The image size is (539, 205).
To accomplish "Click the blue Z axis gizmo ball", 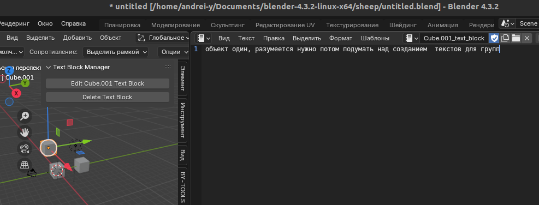I will point(9,71).
